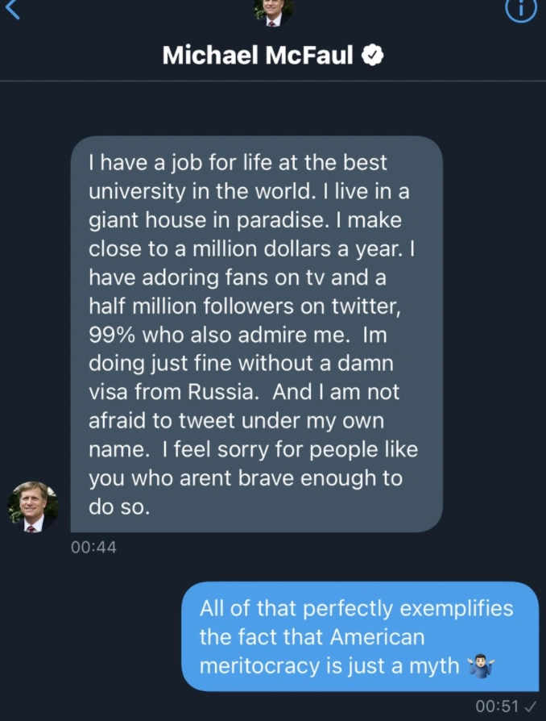Tap the Michael McFaul name in header
This screenshot has height=721, width=546.
[258, 55]
